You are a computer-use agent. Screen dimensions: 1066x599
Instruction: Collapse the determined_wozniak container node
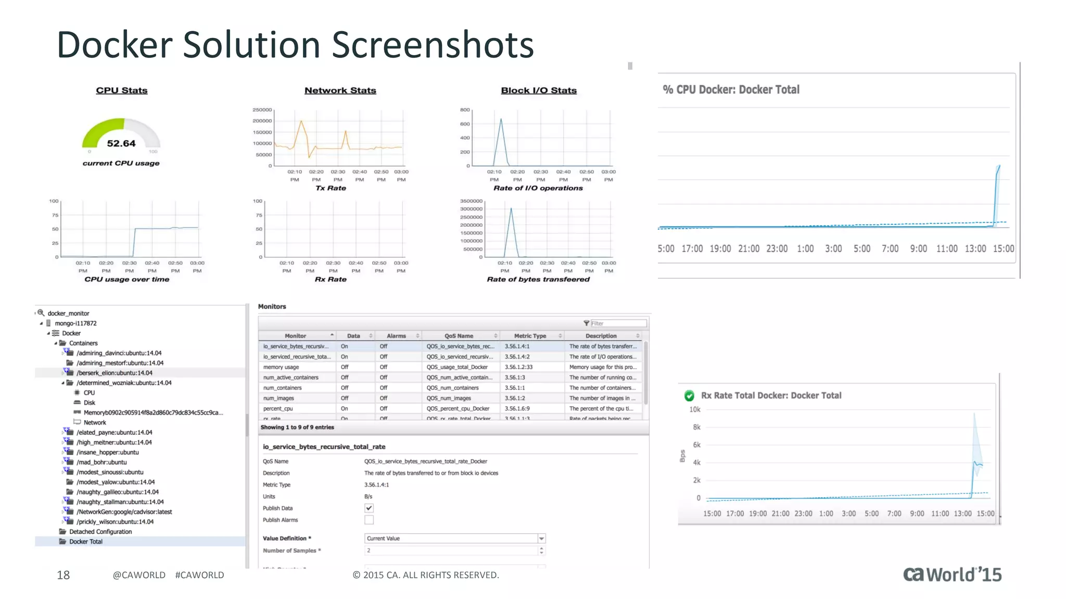63,383
